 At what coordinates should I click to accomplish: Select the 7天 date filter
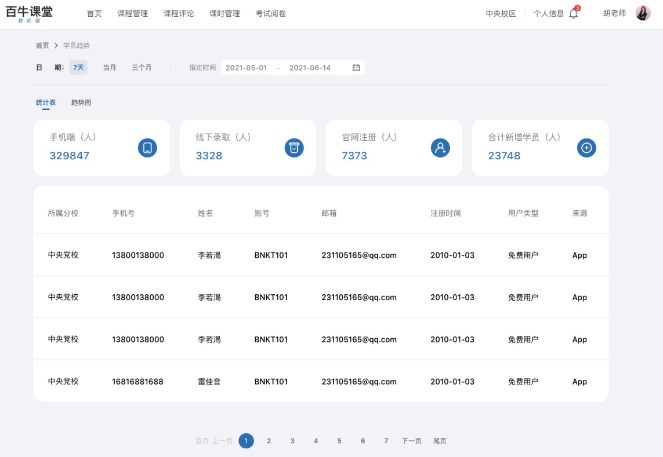coord(78,68)
